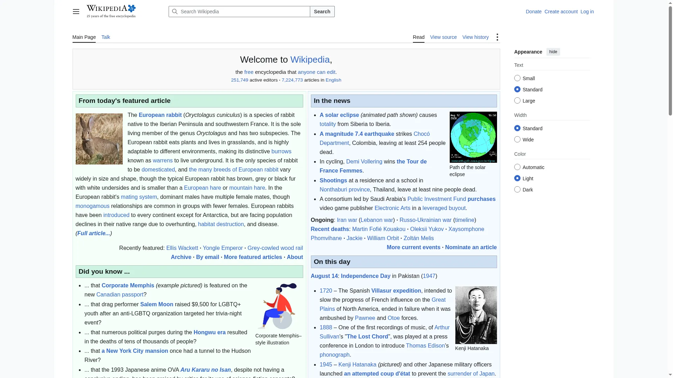The image size is (673, 378).
Task: Select the Read tab
Action: 419,37
